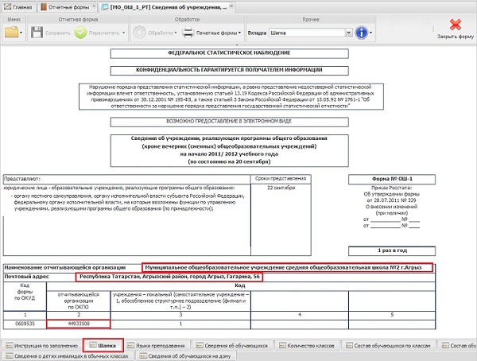Open the Menu folder icon
The height and width of the screenshot is (361, 477).
pyautogui.click(x=12, y=33)
